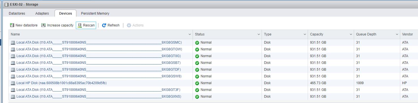Click the New datastore icon
This screenshot has height=103, width=418.
[12, 25]
